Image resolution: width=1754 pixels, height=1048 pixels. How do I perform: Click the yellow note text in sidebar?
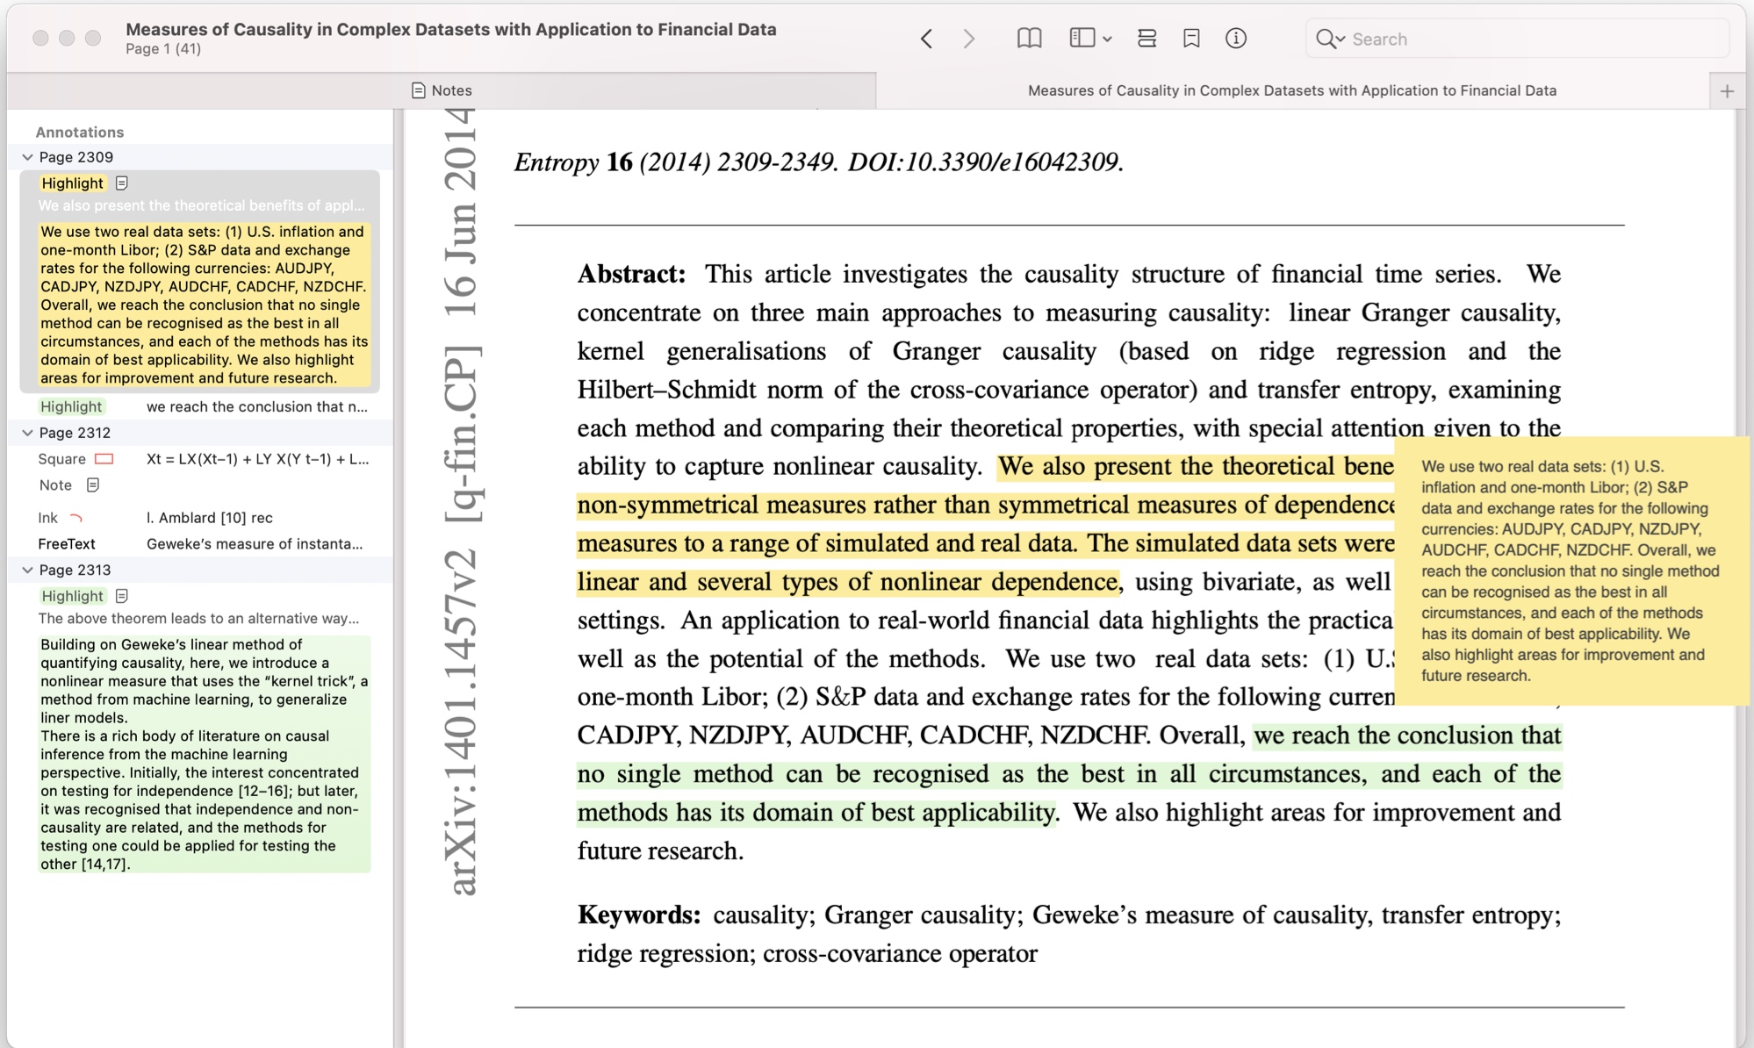click(x=204, y=305)
